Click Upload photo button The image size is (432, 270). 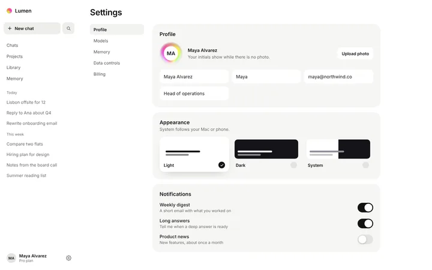click(x=355, y=54)
